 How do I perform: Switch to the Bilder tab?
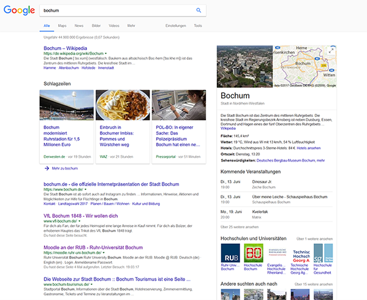96,26
